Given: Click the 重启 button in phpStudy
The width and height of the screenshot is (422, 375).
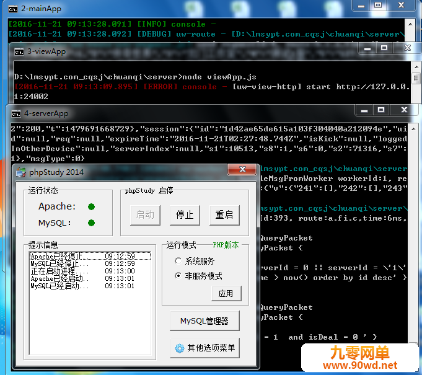Looking at the screenshot, I should (x=224, y=215).
